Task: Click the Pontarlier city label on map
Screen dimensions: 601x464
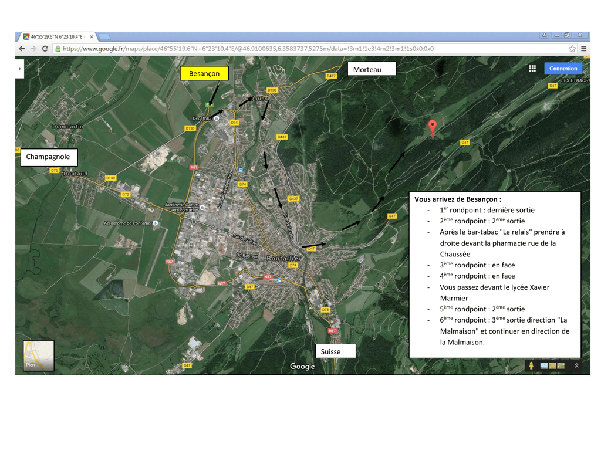Action: tap(283, 258)
